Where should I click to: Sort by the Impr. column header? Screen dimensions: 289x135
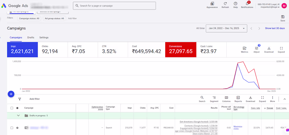tap(130, 108)
